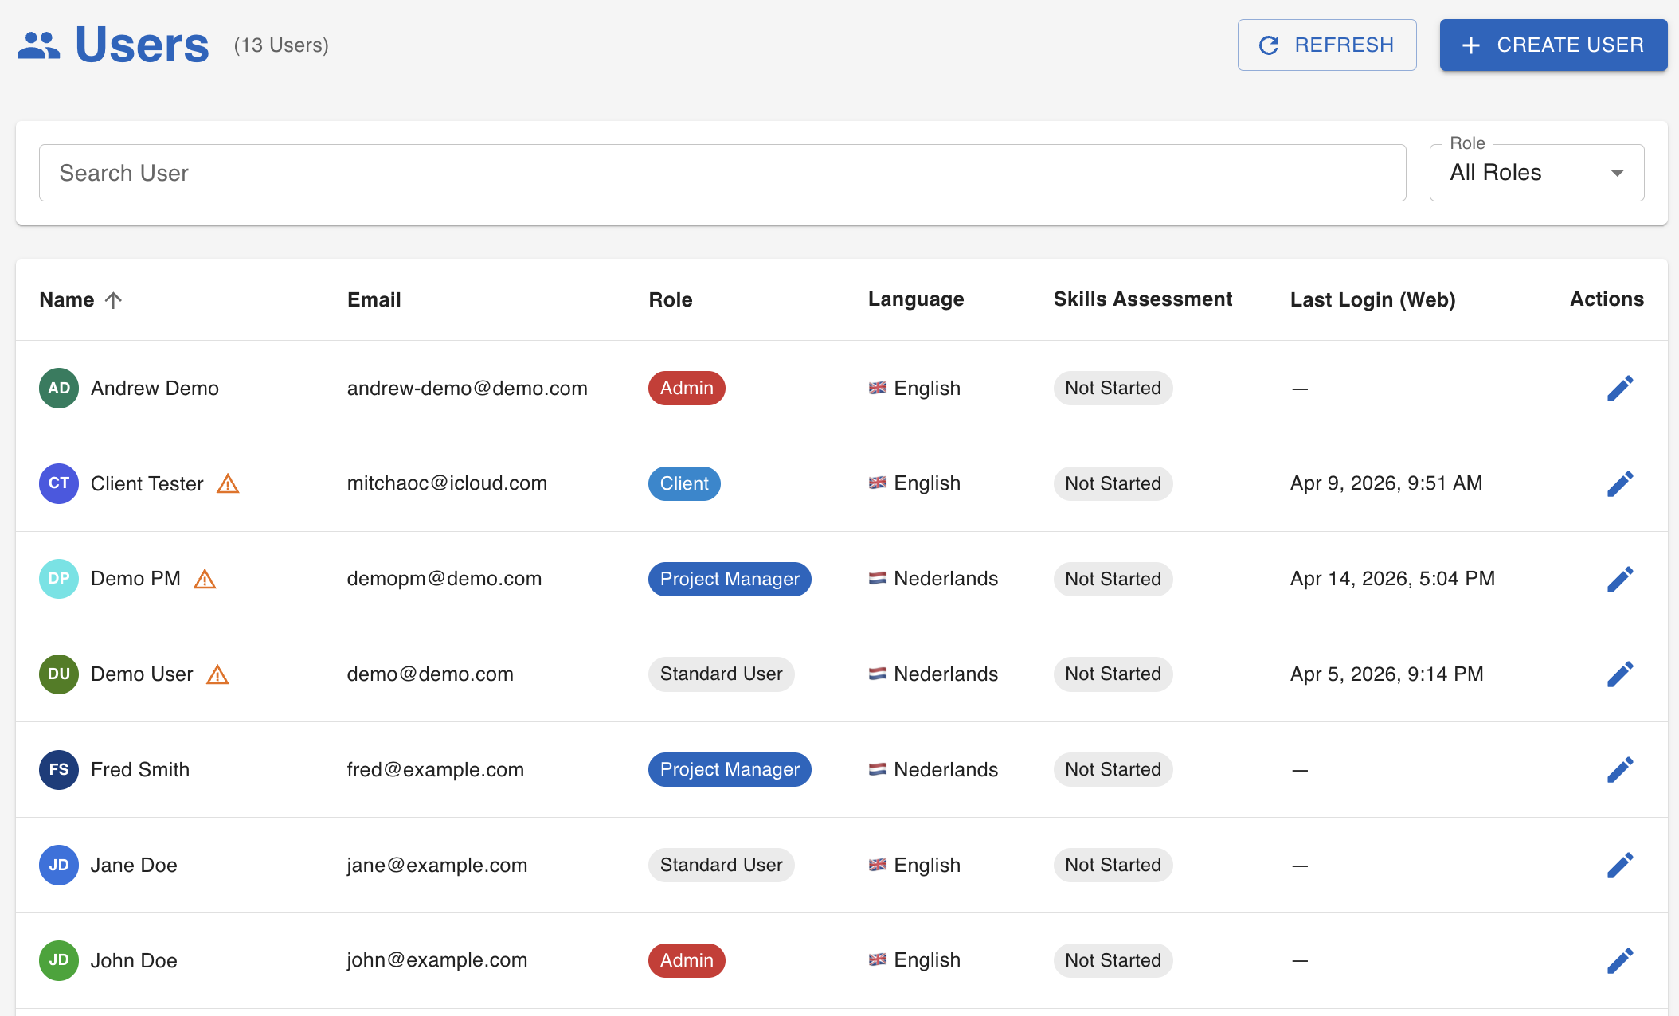Click the refresh arrow icon
This screenshot has width=1679, height=1016.
tap(1268, 45)
